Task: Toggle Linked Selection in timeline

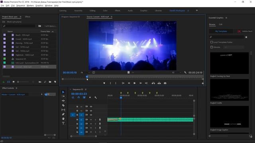Action: tap(84, 97)
